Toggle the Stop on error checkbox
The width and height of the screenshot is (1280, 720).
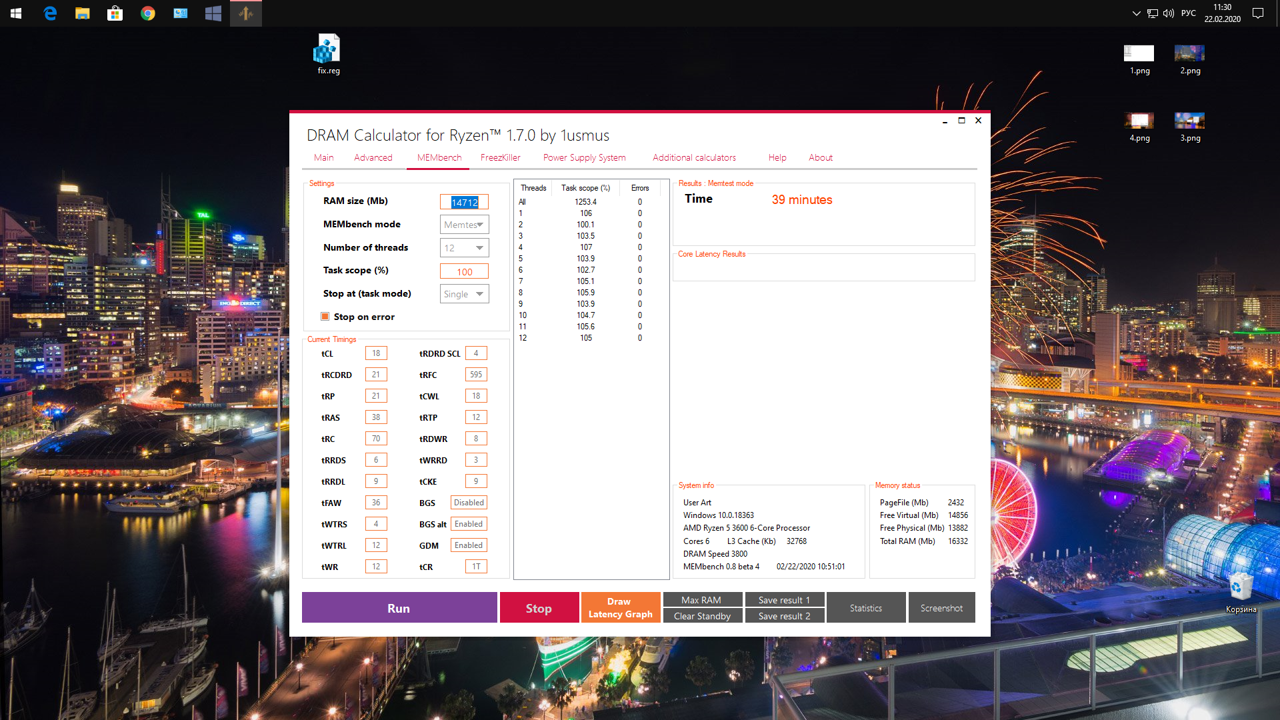coord(325,317)
